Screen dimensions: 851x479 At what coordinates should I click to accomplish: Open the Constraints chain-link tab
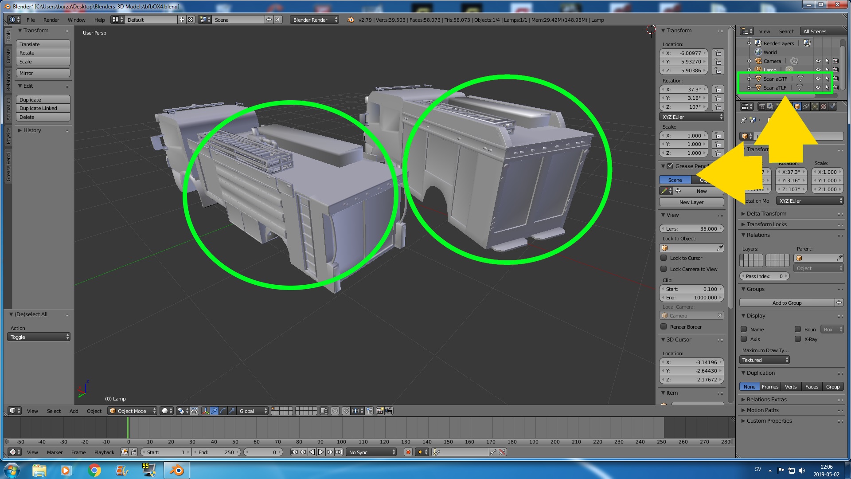(806, 106)
